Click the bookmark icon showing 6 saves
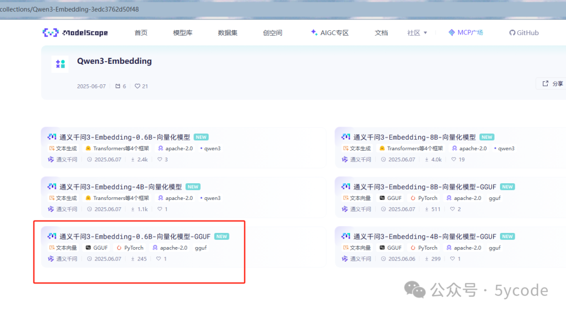The height and width of the screenshot is (313, 566). [117, 86]
